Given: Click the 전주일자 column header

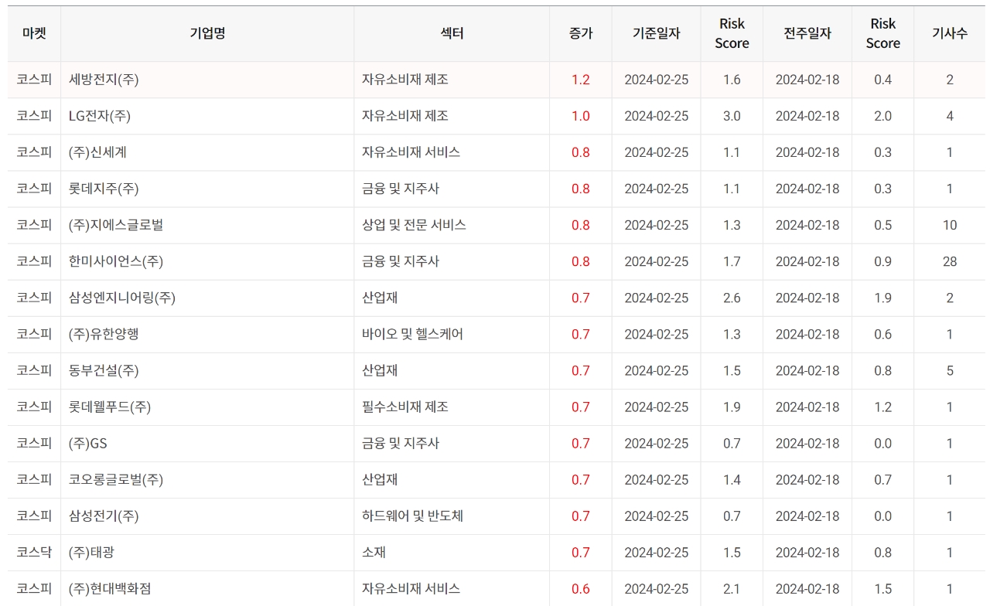Looking at the screenshot, I should [x=807, y=33].
